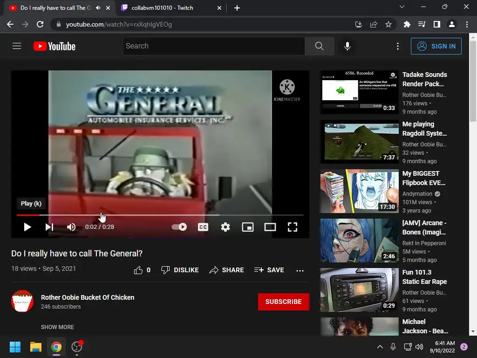The image size is (477, 358).
Task: Open Tadake Sounds Render Pack thumbnail
Action: [x=359, y=92]
